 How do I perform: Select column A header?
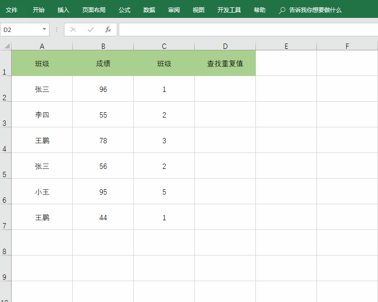(42, 46)
